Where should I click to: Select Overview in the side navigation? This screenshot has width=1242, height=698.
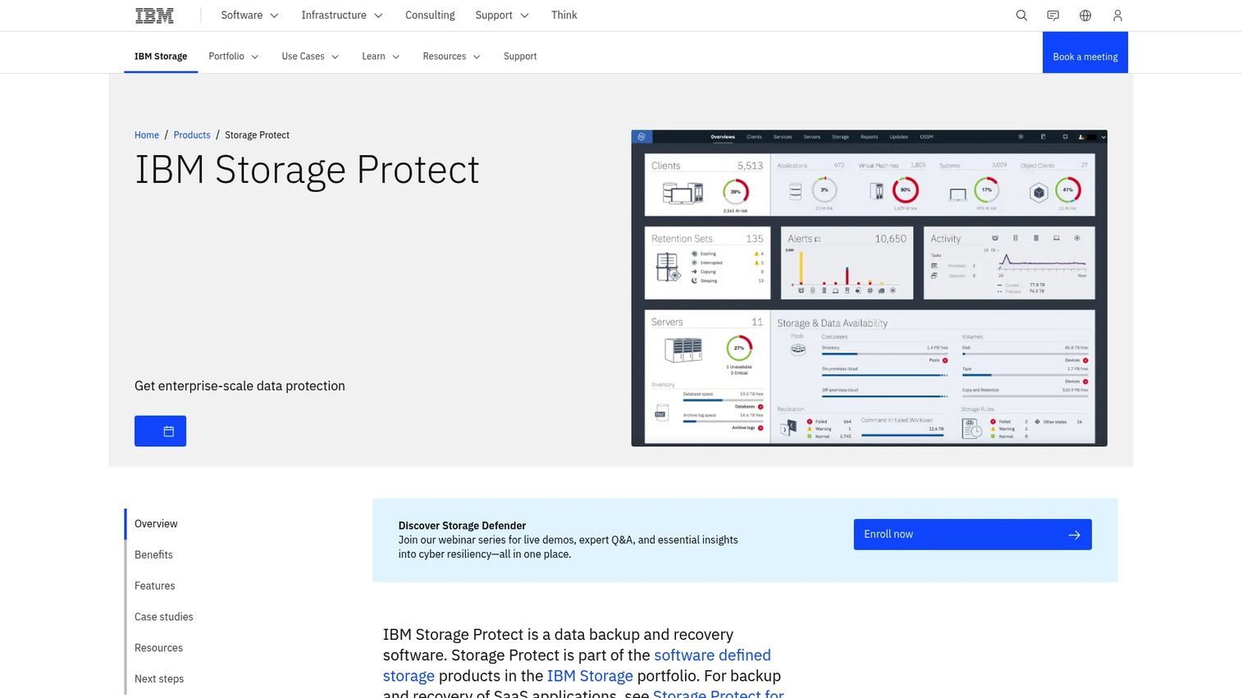click(x=156, y=524)
